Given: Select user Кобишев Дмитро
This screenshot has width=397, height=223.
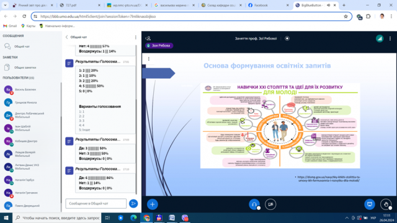Looking at the screenshot, I should click(x=26, y=141).
